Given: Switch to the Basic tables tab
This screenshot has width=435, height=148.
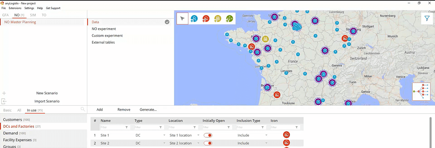Looking at the screenshot, I should (x=7, y=110).
